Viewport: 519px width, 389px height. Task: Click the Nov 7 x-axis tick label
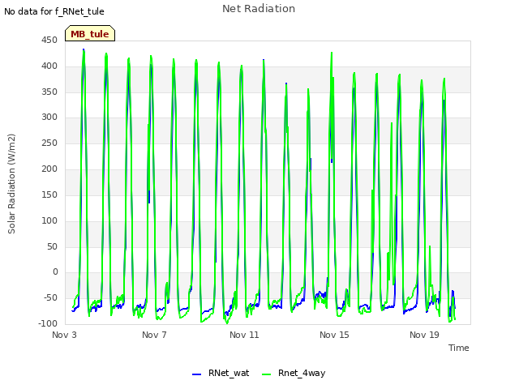point(154,335)
